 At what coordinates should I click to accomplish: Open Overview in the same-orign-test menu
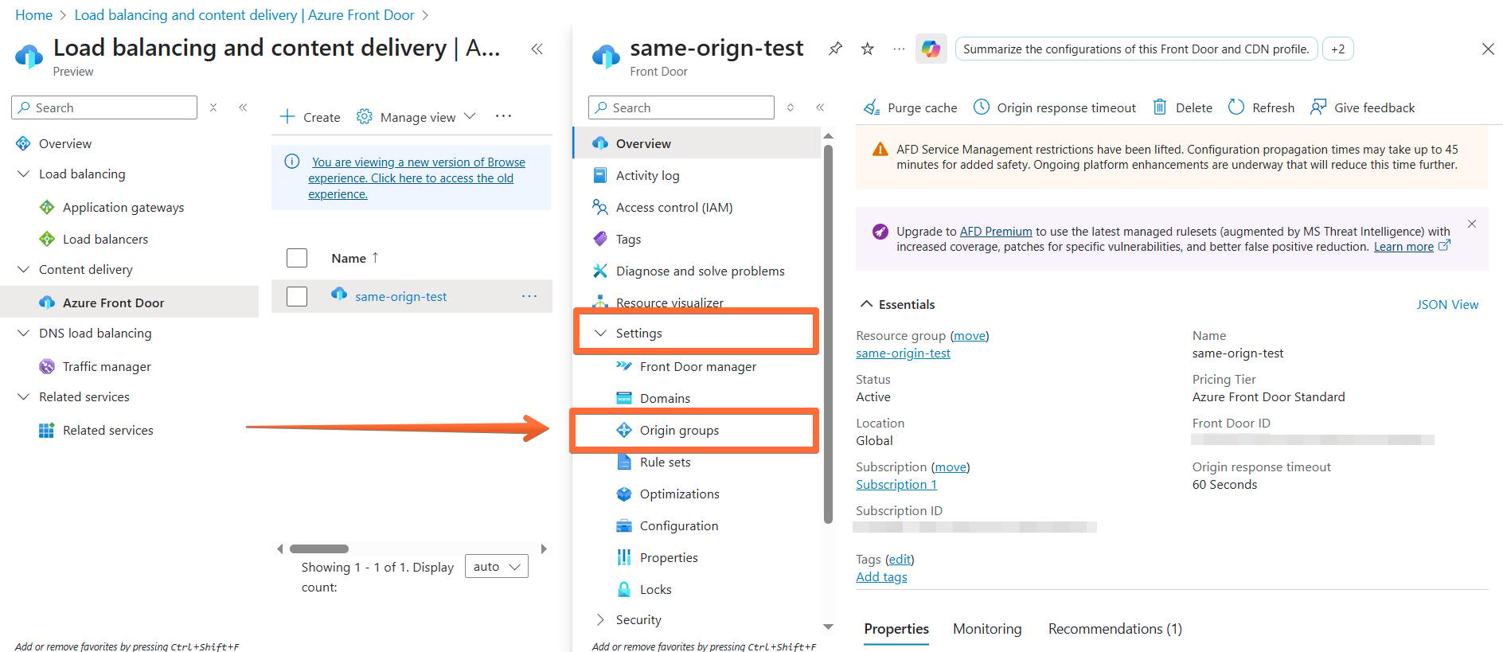(697, 143)
